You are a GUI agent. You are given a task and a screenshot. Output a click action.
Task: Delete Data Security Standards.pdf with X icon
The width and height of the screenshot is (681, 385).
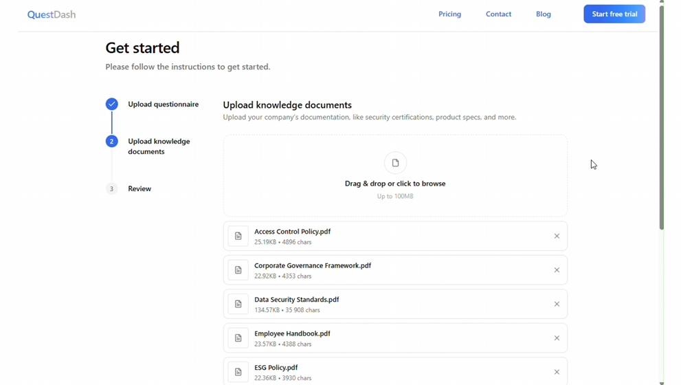tap(557, 304)
